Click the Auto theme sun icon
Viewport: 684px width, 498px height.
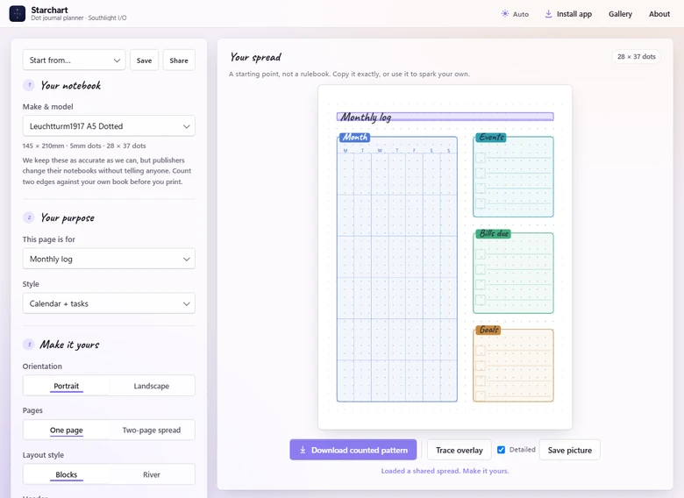tap(505, 13)
